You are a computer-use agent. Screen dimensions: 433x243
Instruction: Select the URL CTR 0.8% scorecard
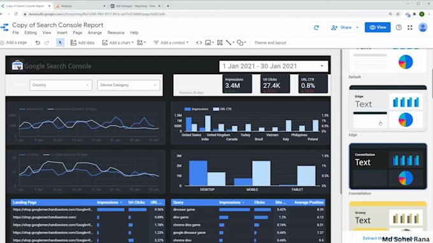pyautogui.click(x=313, y=84)
